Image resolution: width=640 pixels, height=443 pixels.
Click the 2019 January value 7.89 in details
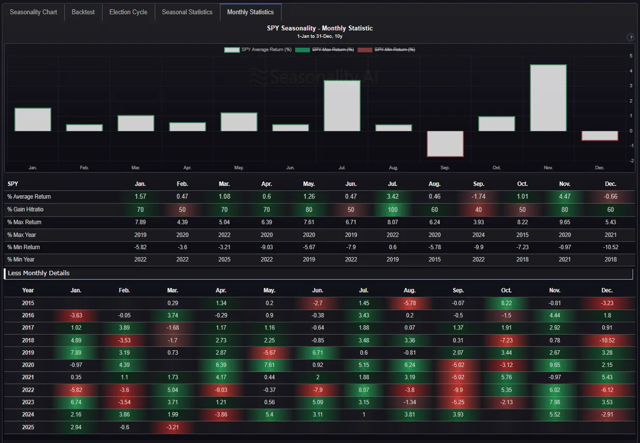76,353
